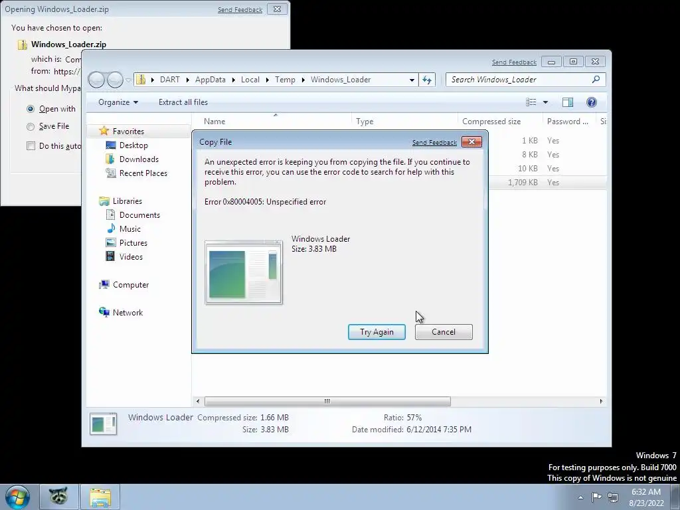Click the Back navigation button

pos(96,80)
